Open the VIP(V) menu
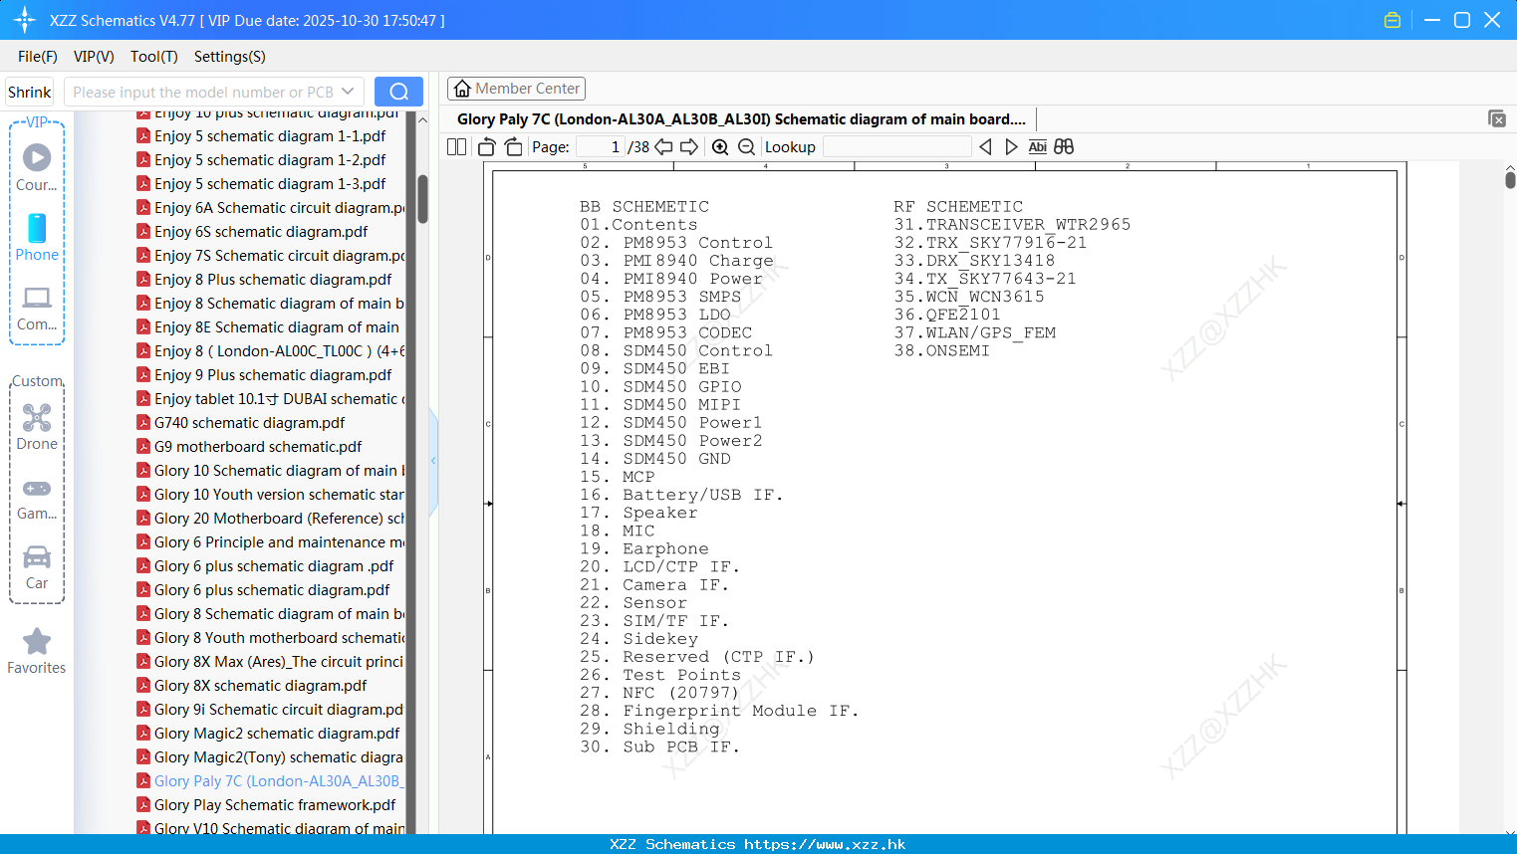This screenshot has height=854, width=1517. point(94,57)
